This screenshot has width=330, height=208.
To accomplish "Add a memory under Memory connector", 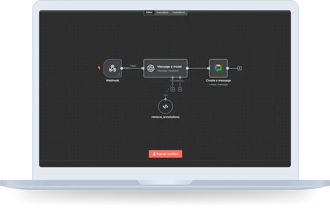I will pos(180,89).
